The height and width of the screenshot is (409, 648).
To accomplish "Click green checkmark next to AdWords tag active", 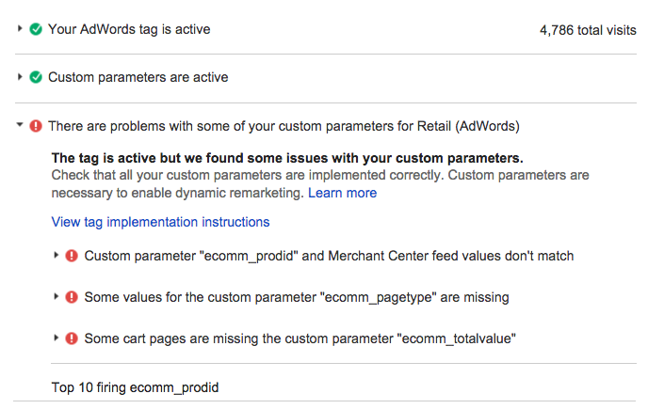I will [x=36, y=29].
